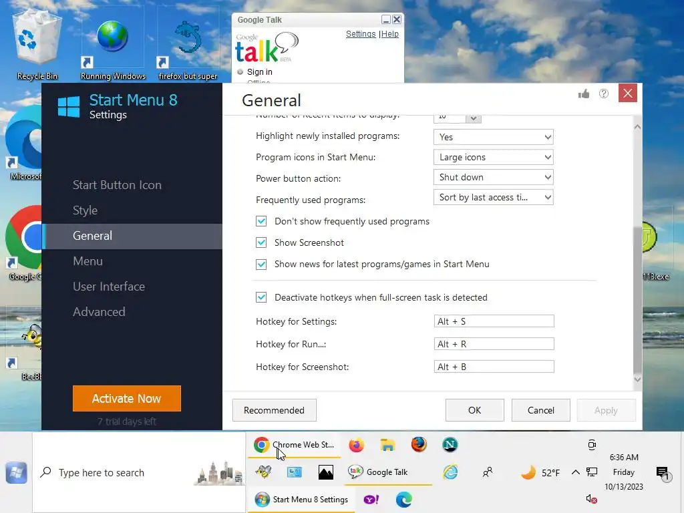Open the old Firefox globe taskbar icon

[419, 445]
